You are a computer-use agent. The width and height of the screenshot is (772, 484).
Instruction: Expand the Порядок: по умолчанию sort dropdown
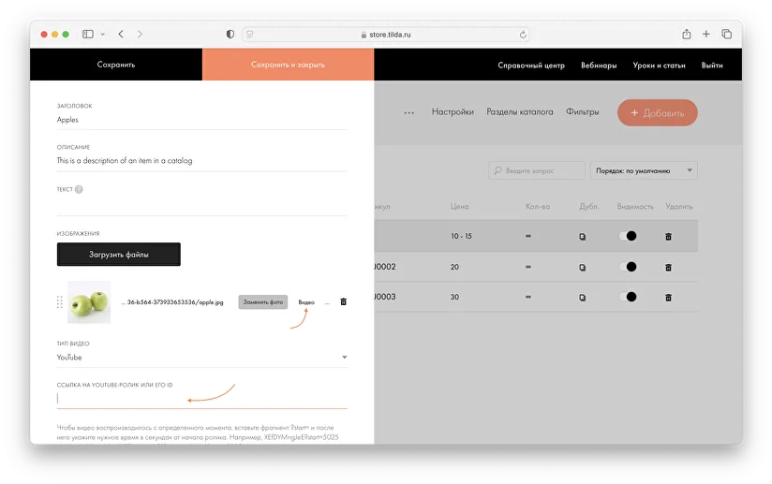[644, 170]
